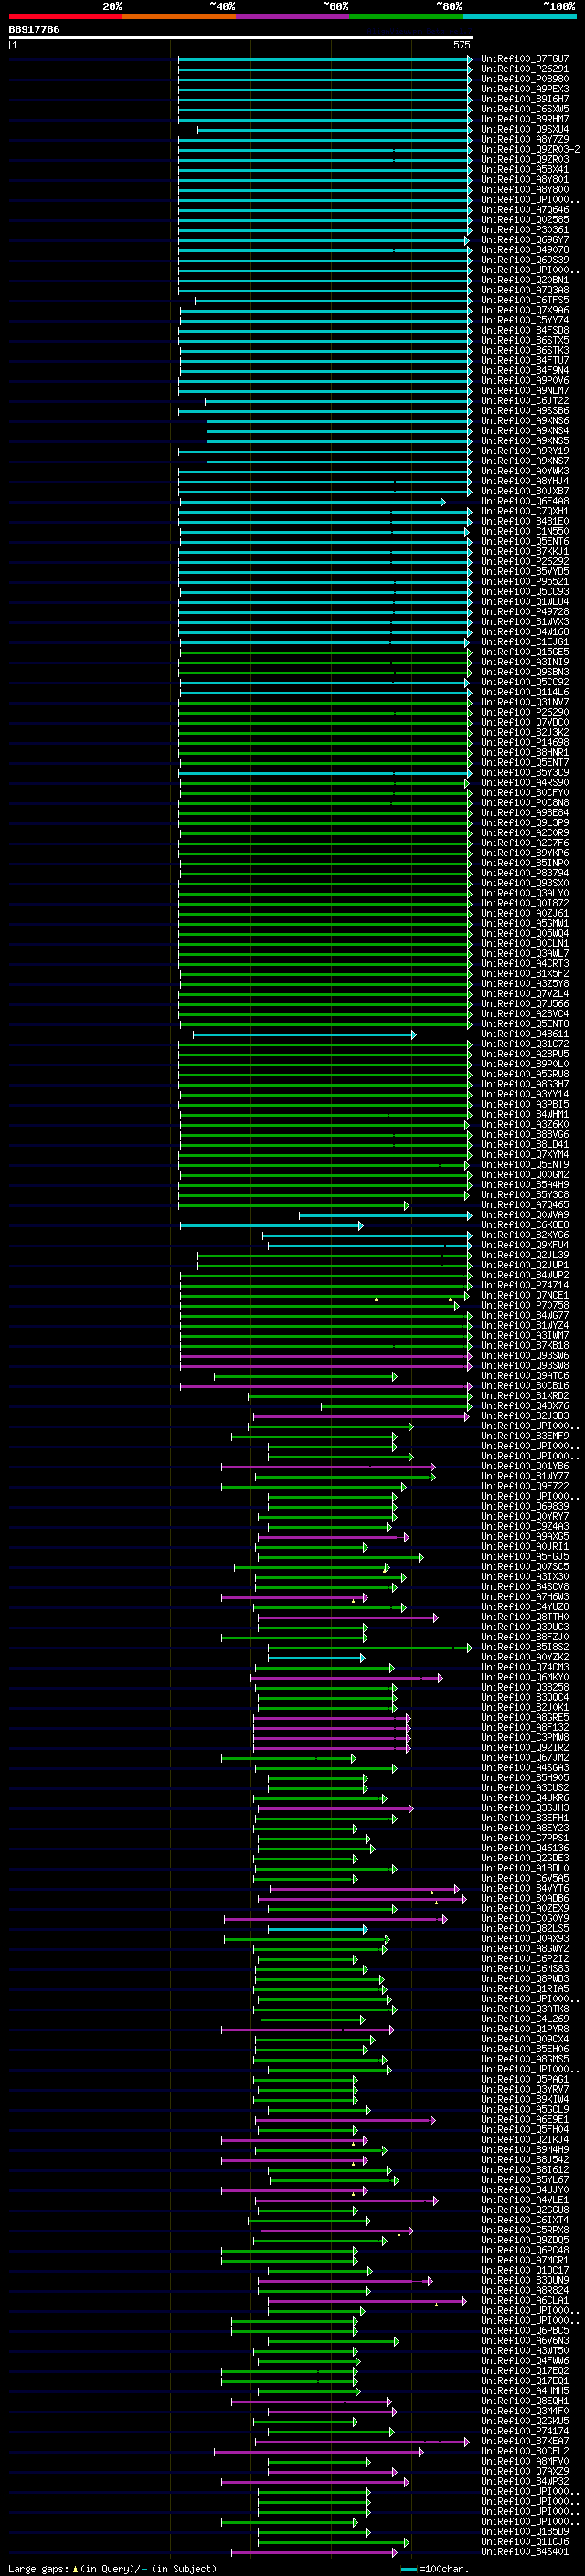This screenshot has height=2576, width=585.
Task: Click the red ~20% identity legend bar
Action: (65, 16)
